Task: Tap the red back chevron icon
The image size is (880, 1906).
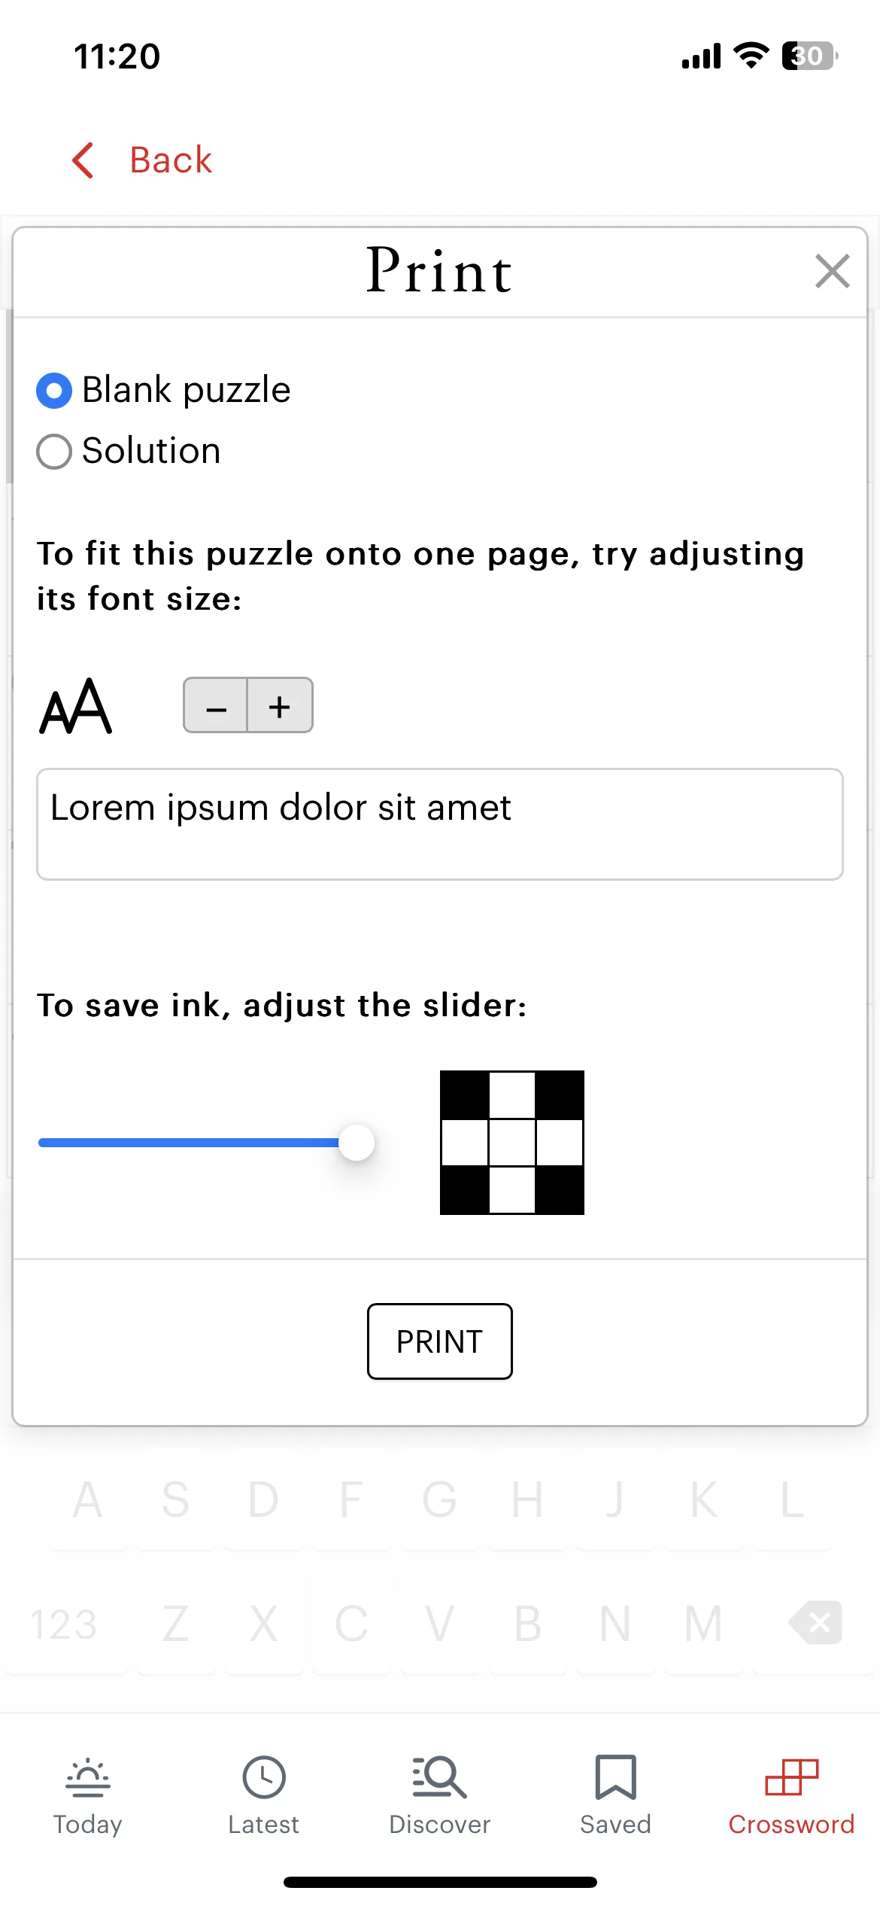Action: coord(83,160)
